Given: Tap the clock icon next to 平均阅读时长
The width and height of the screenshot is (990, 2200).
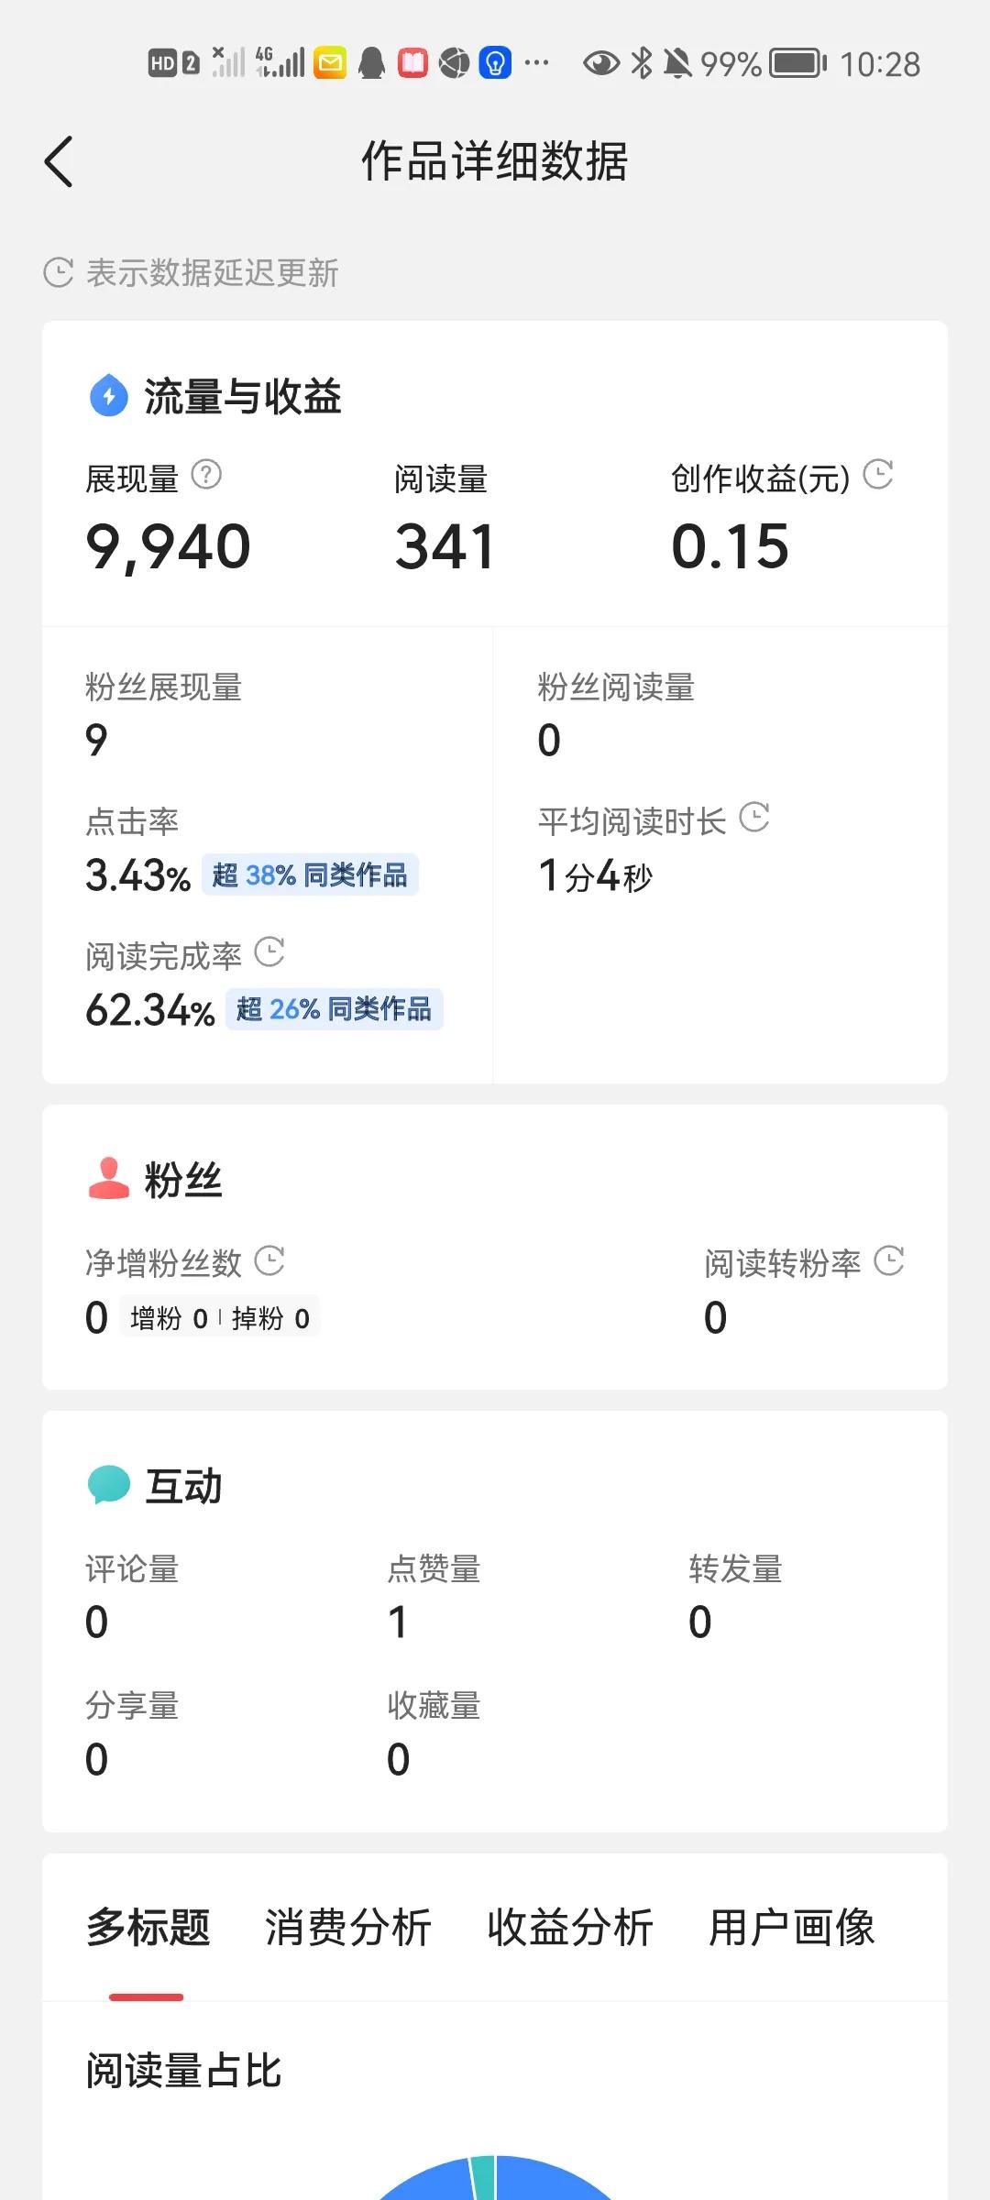Looking at the screenshot, I should pyautogui.click(x=754, y=818).
